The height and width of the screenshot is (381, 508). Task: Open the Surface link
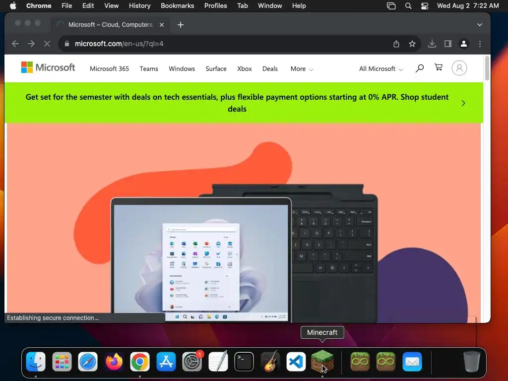click(x=216, y=68)
